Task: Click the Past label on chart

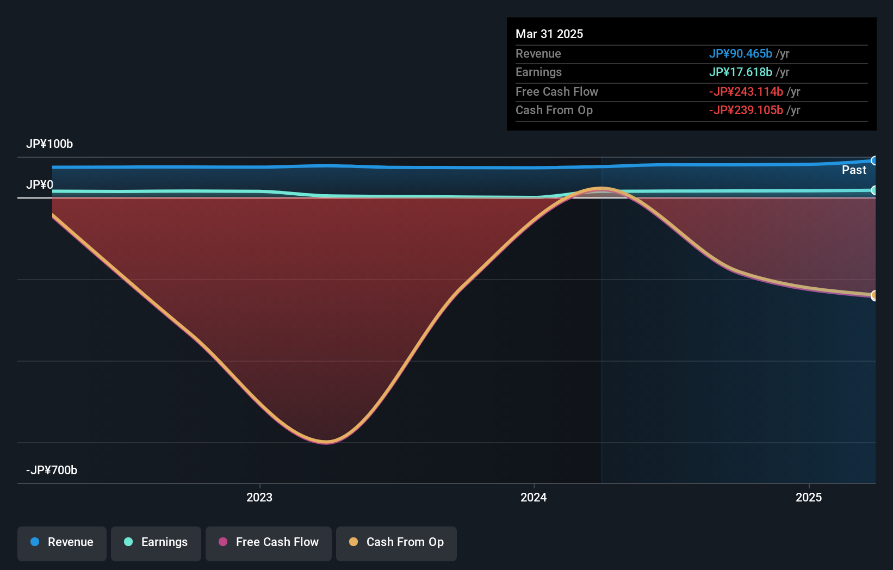Action: tap(854, 170)
